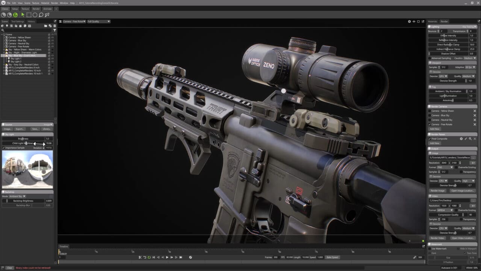Viewport: 481px width, 271px height.
Task: Switch to the Animate workspace tab
Action: [47, 9]
